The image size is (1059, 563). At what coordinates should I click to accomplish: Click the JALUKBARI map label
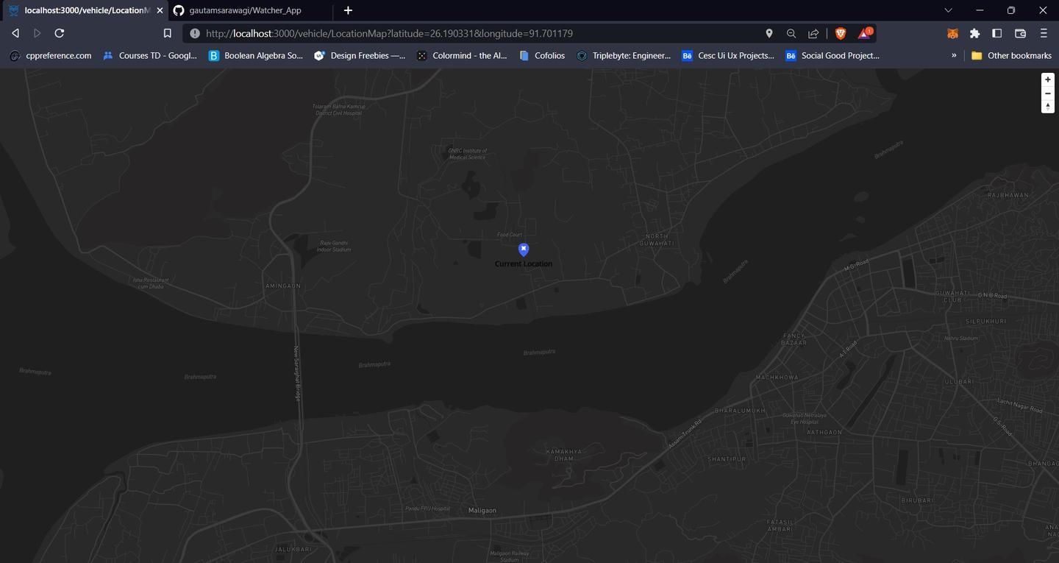pos(293,549)
